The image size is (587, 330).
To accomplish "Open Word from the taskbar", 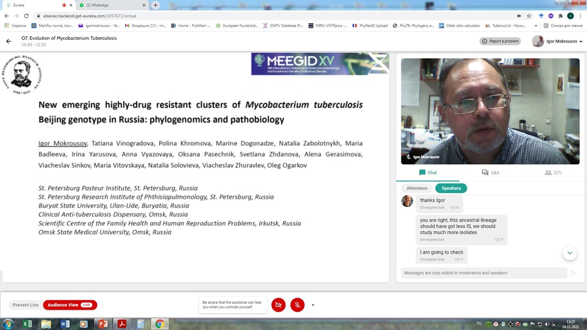I will click(65, 324).
